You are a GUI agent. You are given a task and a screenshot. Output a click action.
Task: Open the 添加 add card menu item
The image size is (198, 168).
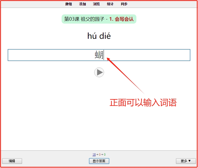coord(82,4)
